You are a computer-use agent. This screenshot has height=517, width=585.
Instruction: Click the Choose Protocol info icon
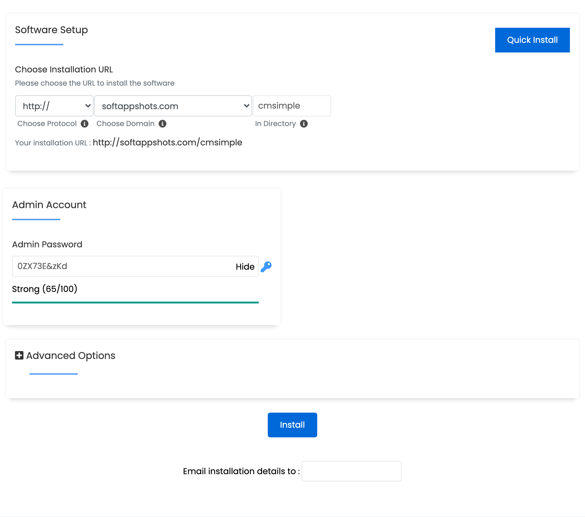(85, 124)
